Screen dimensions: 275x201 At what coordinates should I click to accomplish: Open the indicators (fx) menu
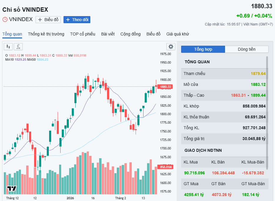pyautogui.click(x=18, y=47)
